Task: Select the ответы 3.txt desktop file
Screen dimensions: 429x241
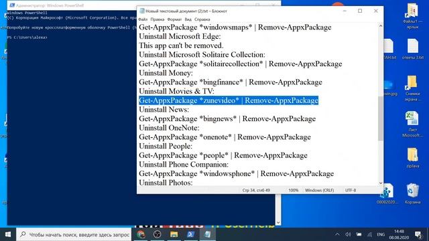Action: pyautogui.click(x=413, y=49)
